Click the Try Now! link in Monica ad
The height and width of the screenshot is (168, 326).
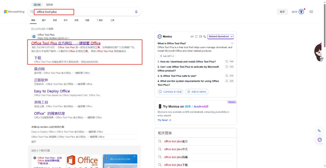coord(164,120)
